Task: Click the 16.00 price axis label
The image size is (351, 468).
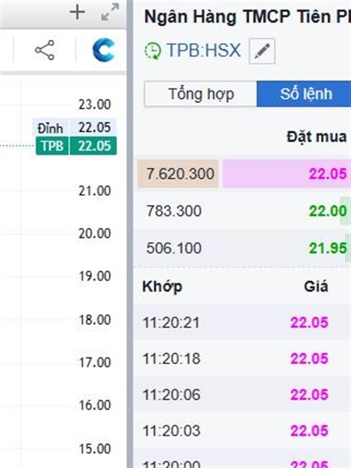Action: (95, 405)
